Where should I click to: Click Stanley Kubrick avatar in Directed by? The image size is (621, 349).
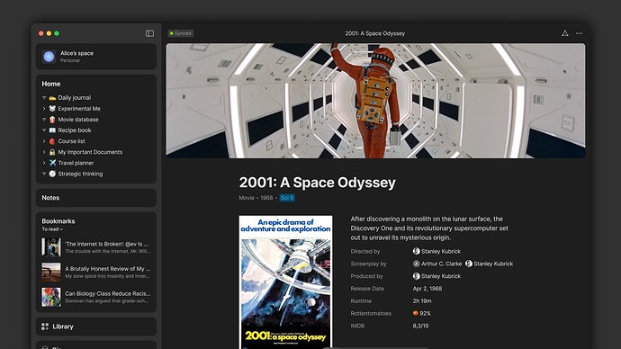tap(416, 251)
